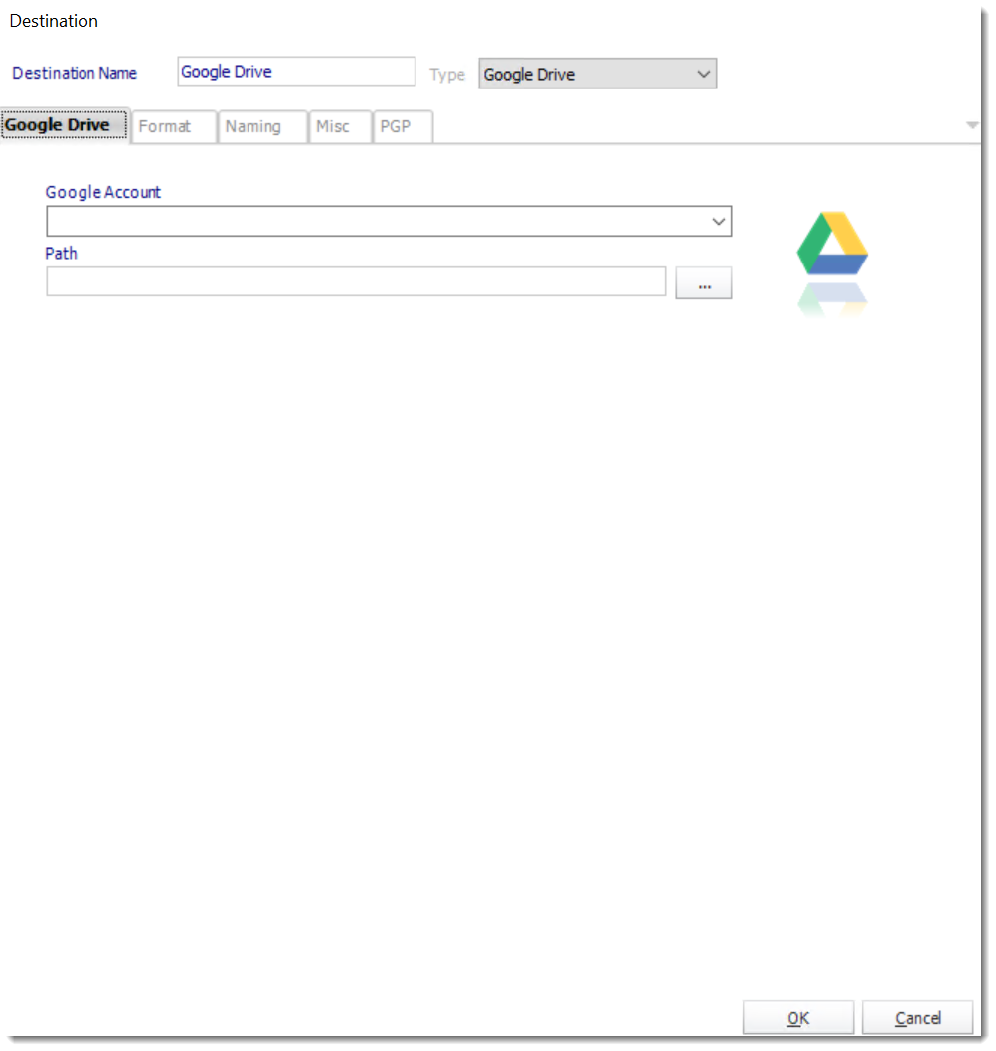The width and height of the screenshot is (996, 1051).
Task: Switch to the Google Drive tab
Action: [x=65, y=126]
